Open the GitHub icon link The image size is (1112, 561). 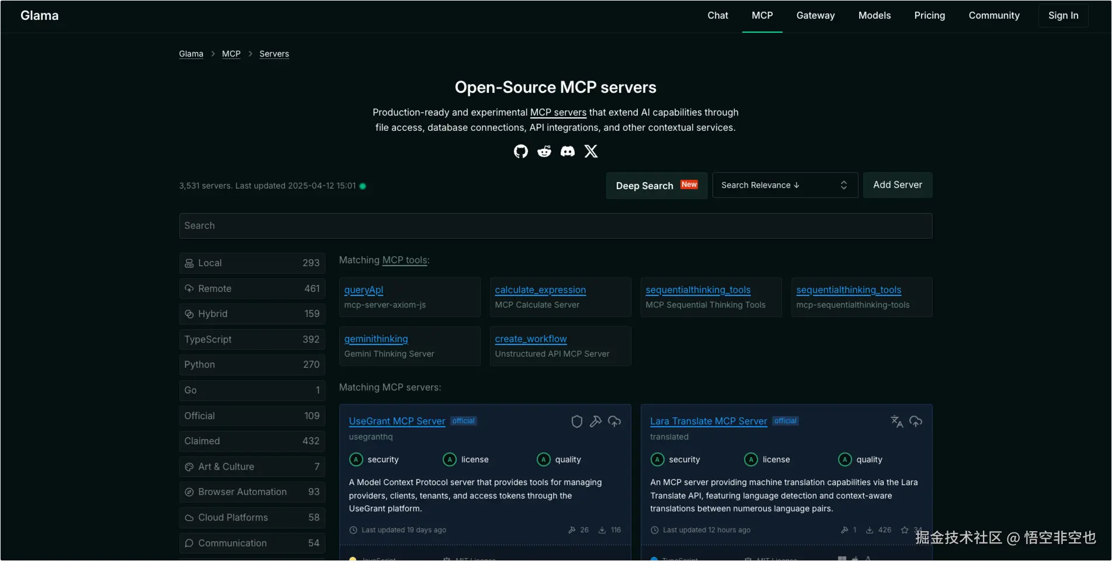(520, 152)
